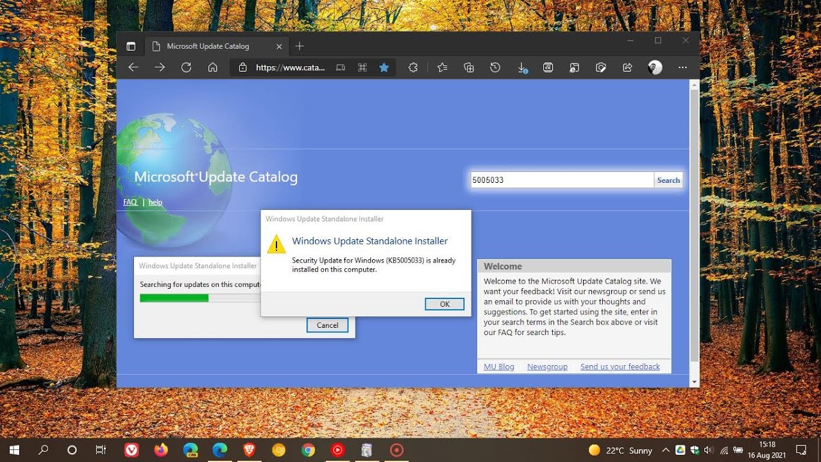The width and height of the screenshot is (821, 462).
Task: Open Cortana from the taskbar
Action: point(72,450)
